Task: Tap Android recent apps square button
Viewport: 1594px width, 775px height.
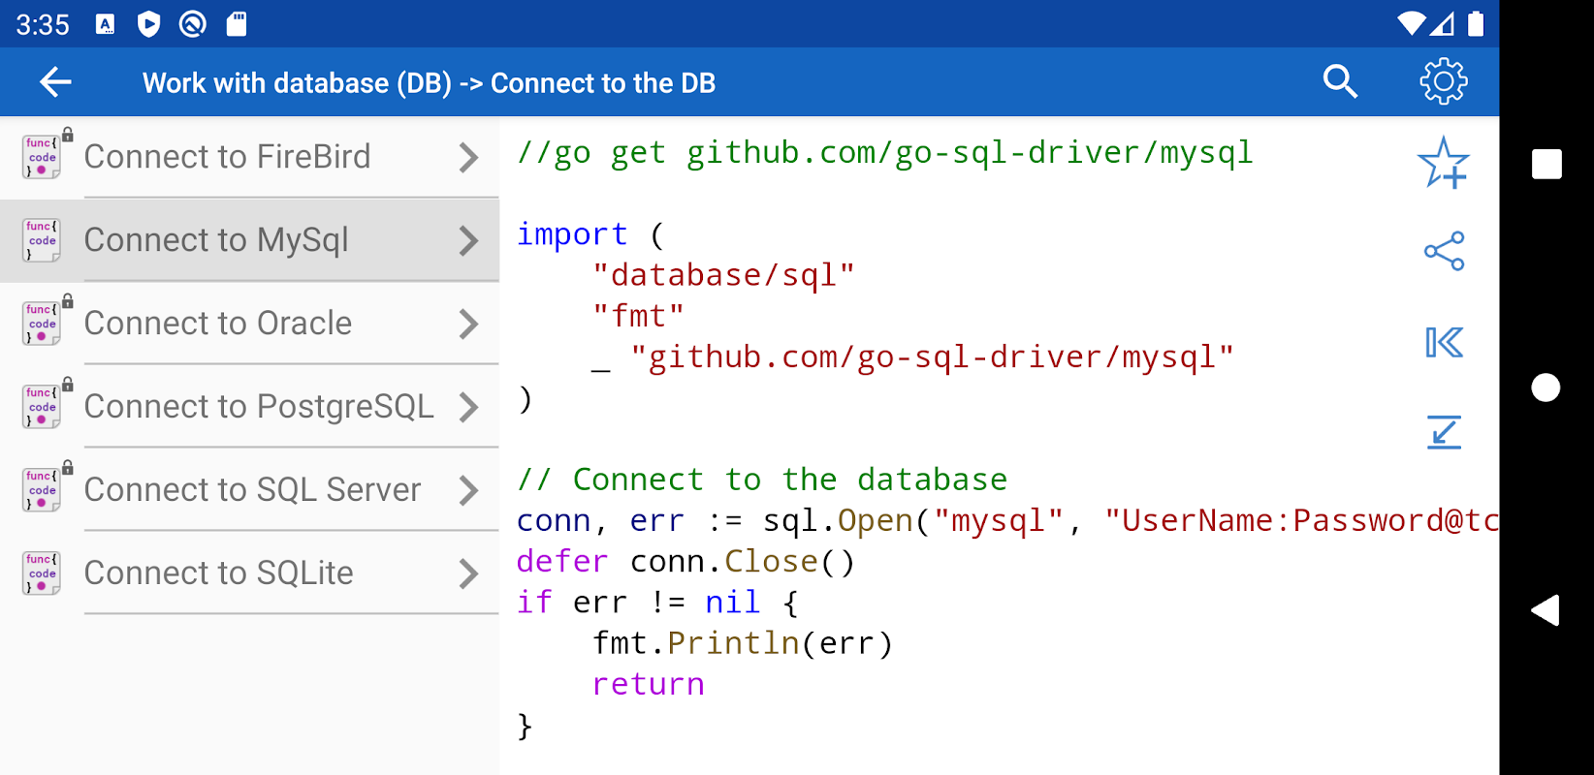Action: (1546, 164)
